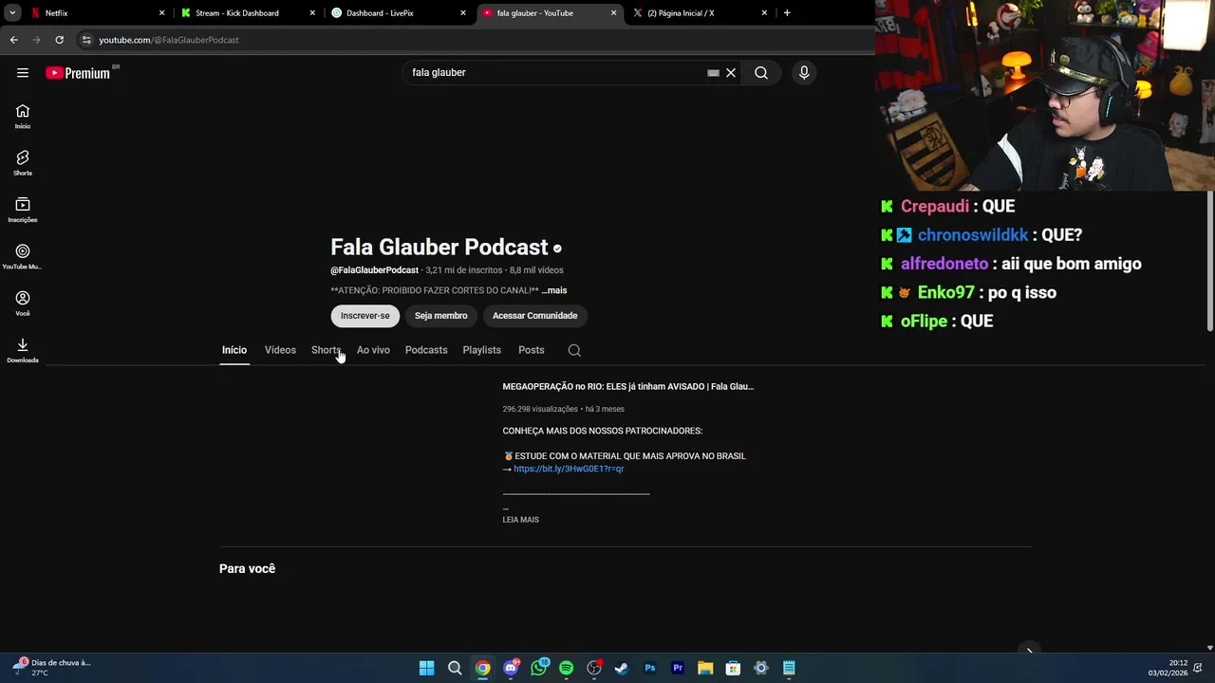The width and height of the screenshot is (1215, 683).
Task: Expand channel description with ...mais
Action: pos(554,290)
